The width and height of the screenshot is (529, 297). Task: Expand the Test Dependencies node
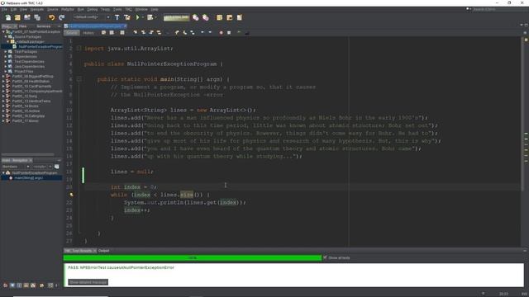point(6,62)
